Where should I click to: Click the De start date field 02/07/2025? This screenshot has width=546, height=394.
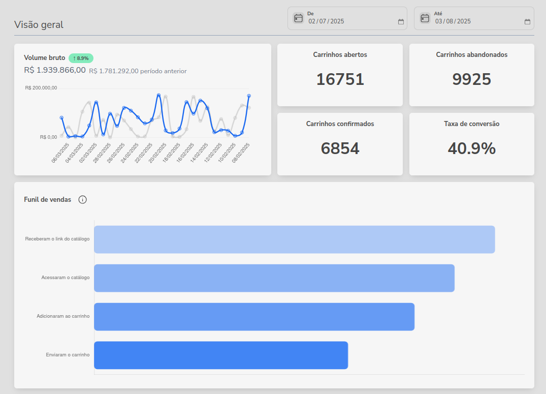pos(347,18)
